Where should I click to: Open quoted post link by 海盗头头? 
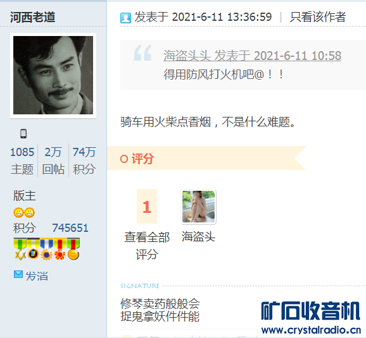[x=252, y=56]
